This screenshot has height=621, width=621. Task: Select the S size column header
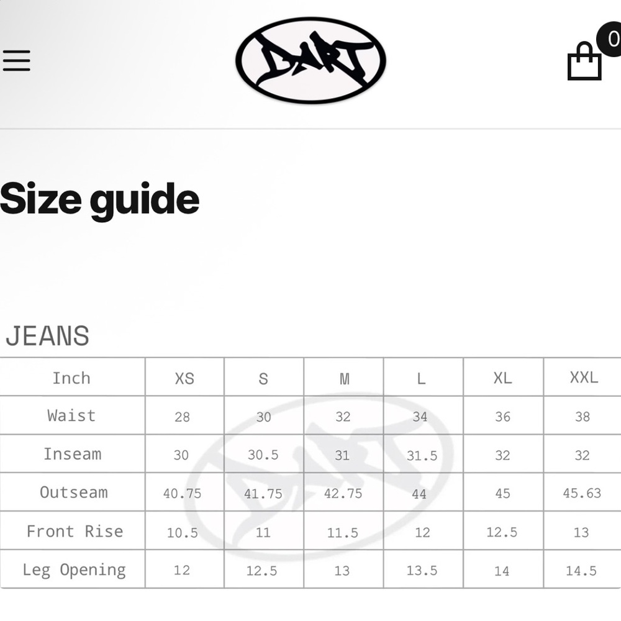coord(263,378)
